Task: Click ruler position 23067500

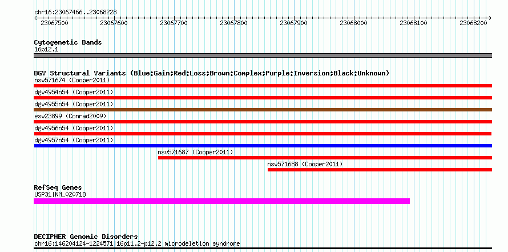Action: tap(54, 23)
